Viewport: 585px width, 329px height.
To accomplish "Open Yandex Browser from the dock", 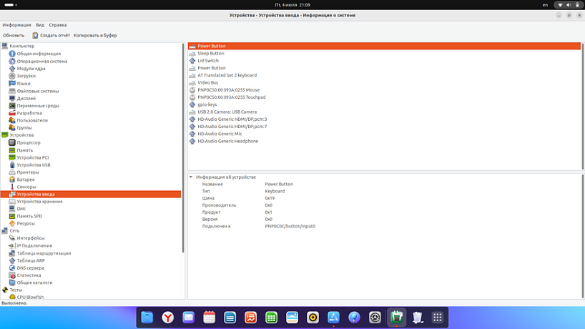I will (167, 317).
